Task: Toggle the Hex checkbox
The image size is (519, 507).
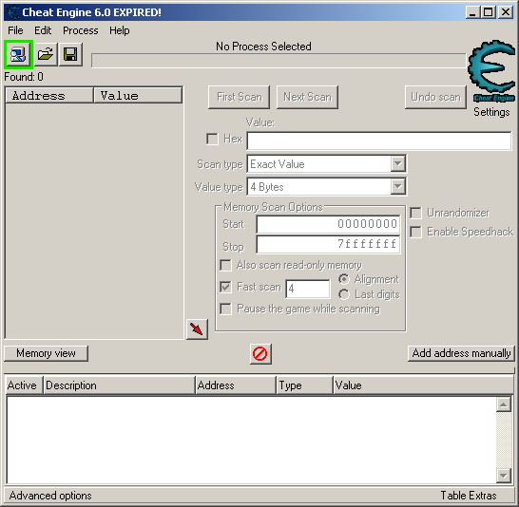Action: point(212,139)
